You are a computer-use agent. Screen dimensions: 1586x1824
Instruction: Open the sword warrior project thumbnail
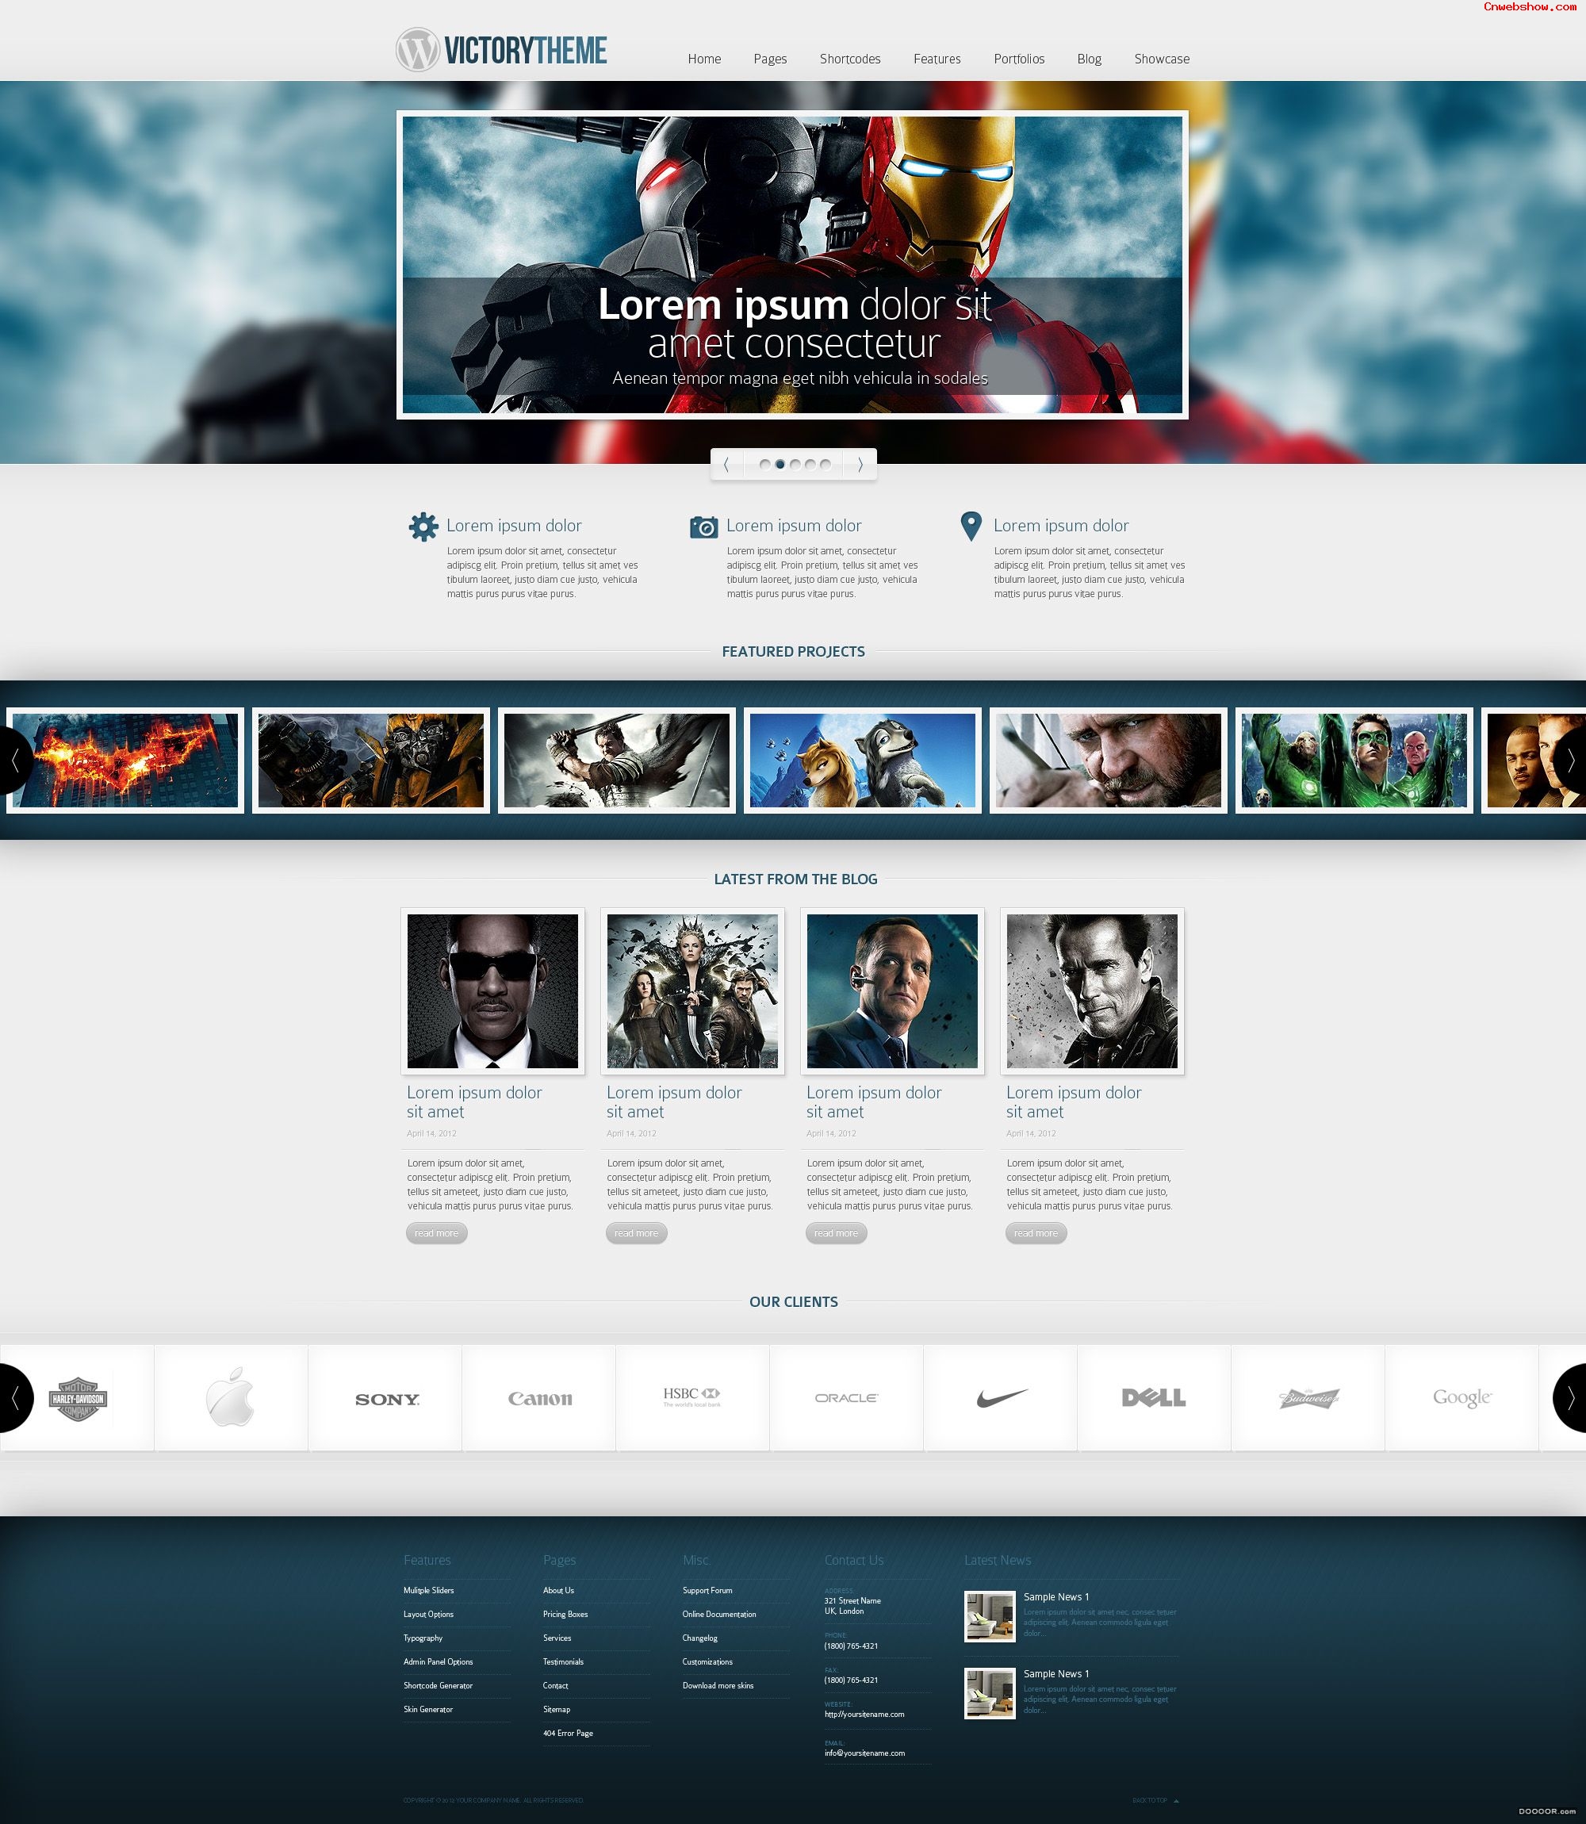click(617, 761)
